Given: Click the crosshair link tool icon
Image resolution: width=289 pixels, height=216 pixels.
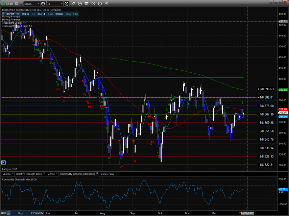Looking at the screenshot, I should coord(107,4).
